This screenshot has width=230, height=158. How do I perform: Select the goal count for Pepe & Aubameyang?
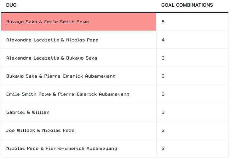click(163, 149)
